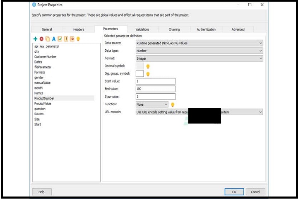Open the Function dropdown set to None
The image size is (298, 199).
coord(152,104)
